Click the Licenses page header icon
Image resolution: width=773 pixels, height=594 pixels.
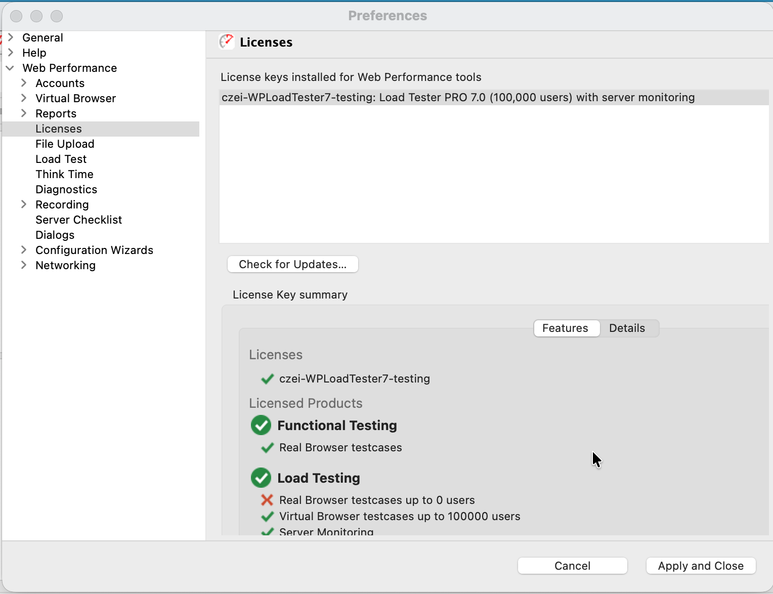tap(226, 41)
